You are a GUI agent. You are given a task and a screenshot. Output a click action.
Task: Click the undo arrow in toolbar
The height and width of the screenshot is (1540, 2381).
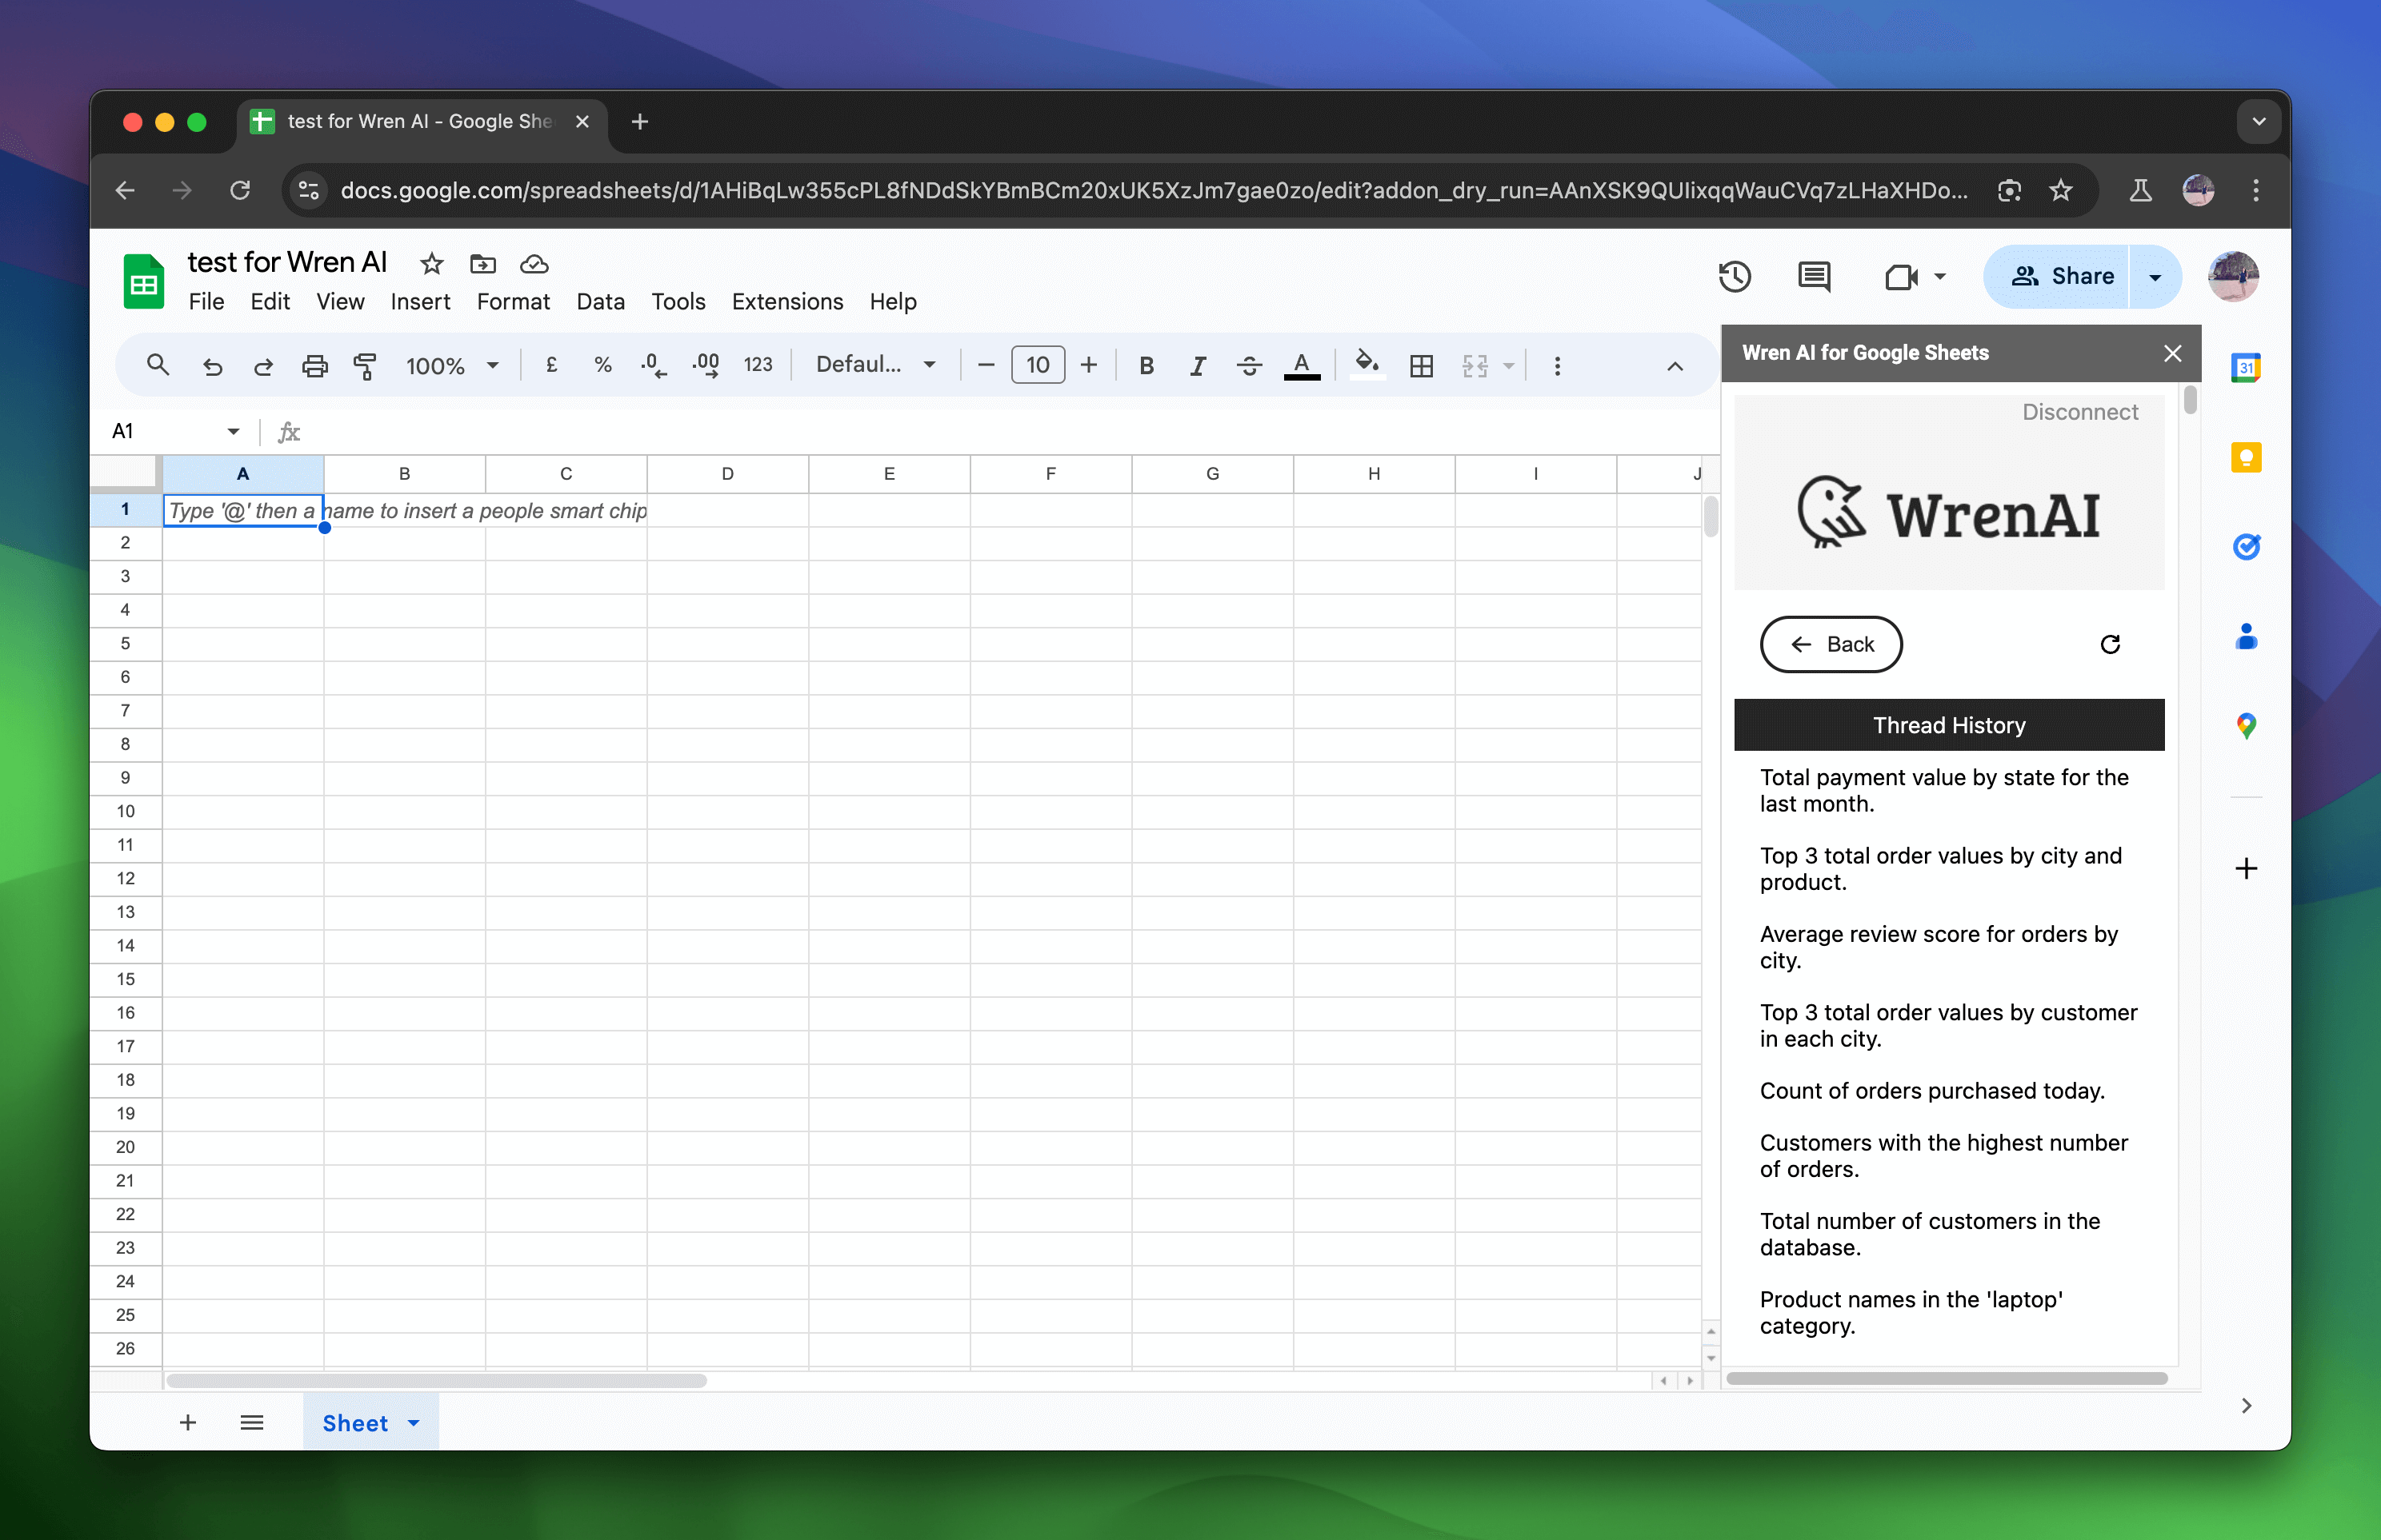212,366
